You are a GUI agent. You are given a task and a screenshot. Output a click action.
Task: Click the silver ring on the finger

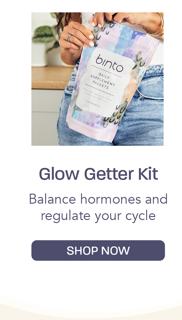[x=69, y=38]
